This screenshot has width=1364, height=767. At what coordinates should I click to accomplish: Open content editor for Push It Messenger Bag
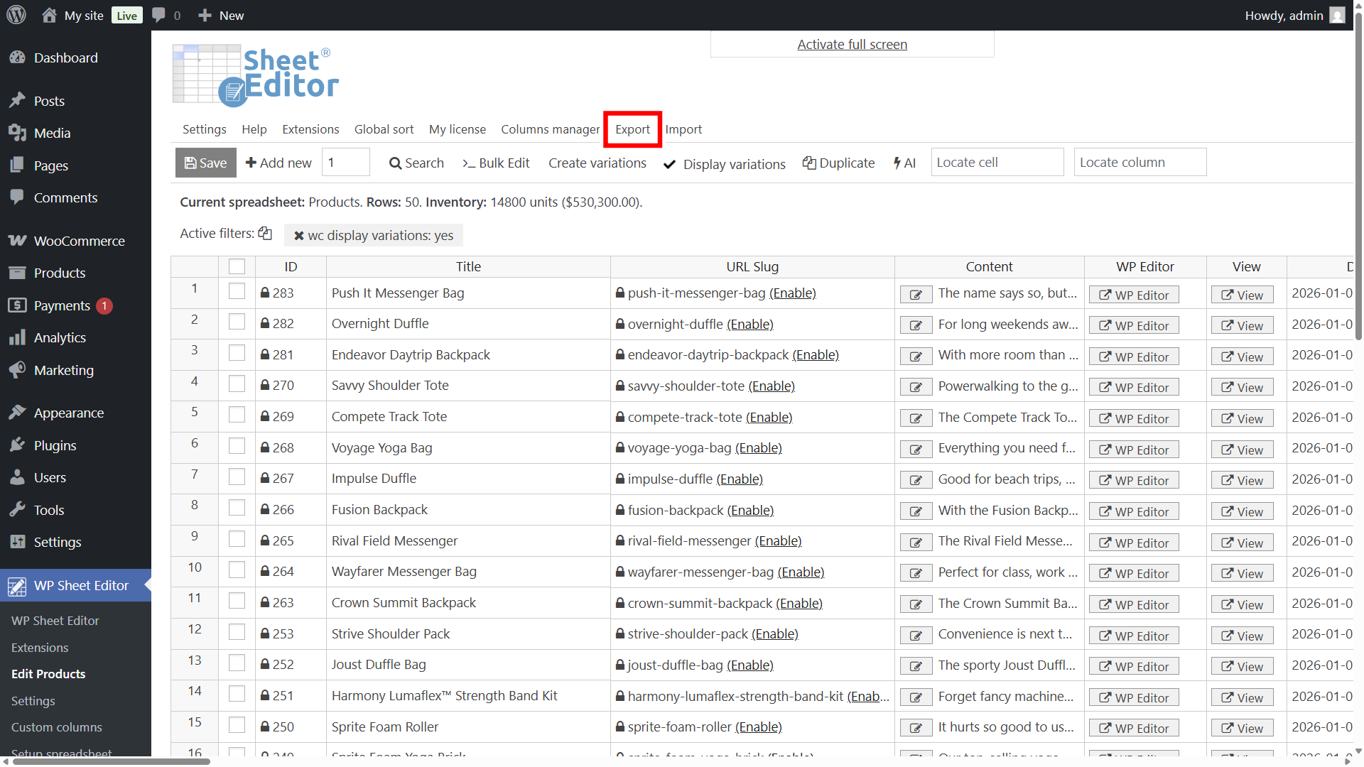click(916, 295)
